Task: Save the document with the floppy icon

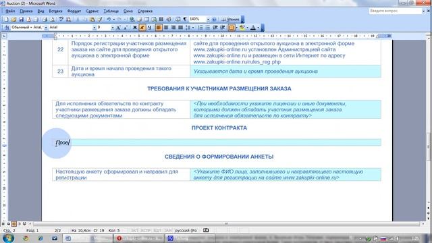Action: coord(21,20)
